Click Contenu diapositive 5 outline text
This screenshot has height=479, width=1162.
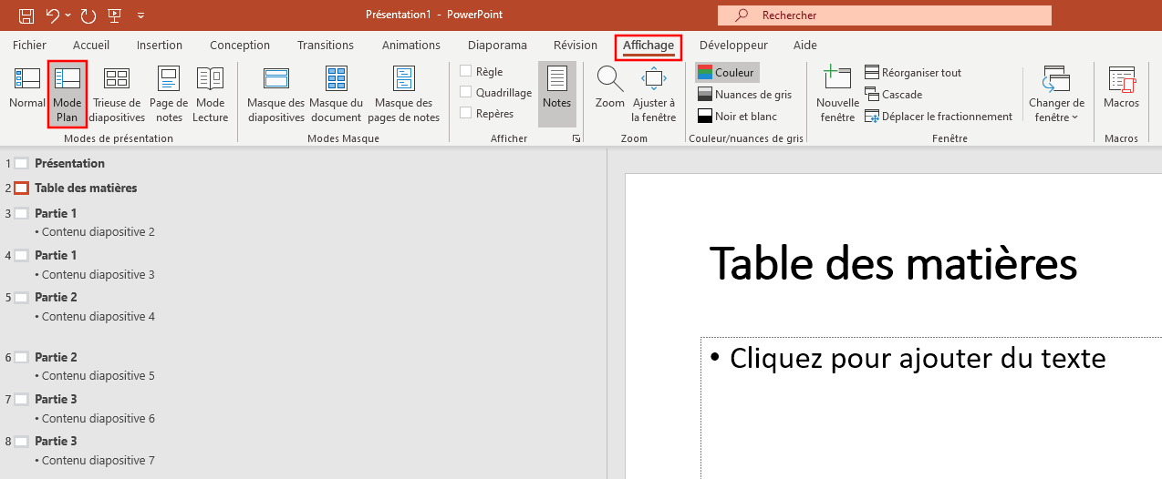pyautogui.click(x=99, y=376)
